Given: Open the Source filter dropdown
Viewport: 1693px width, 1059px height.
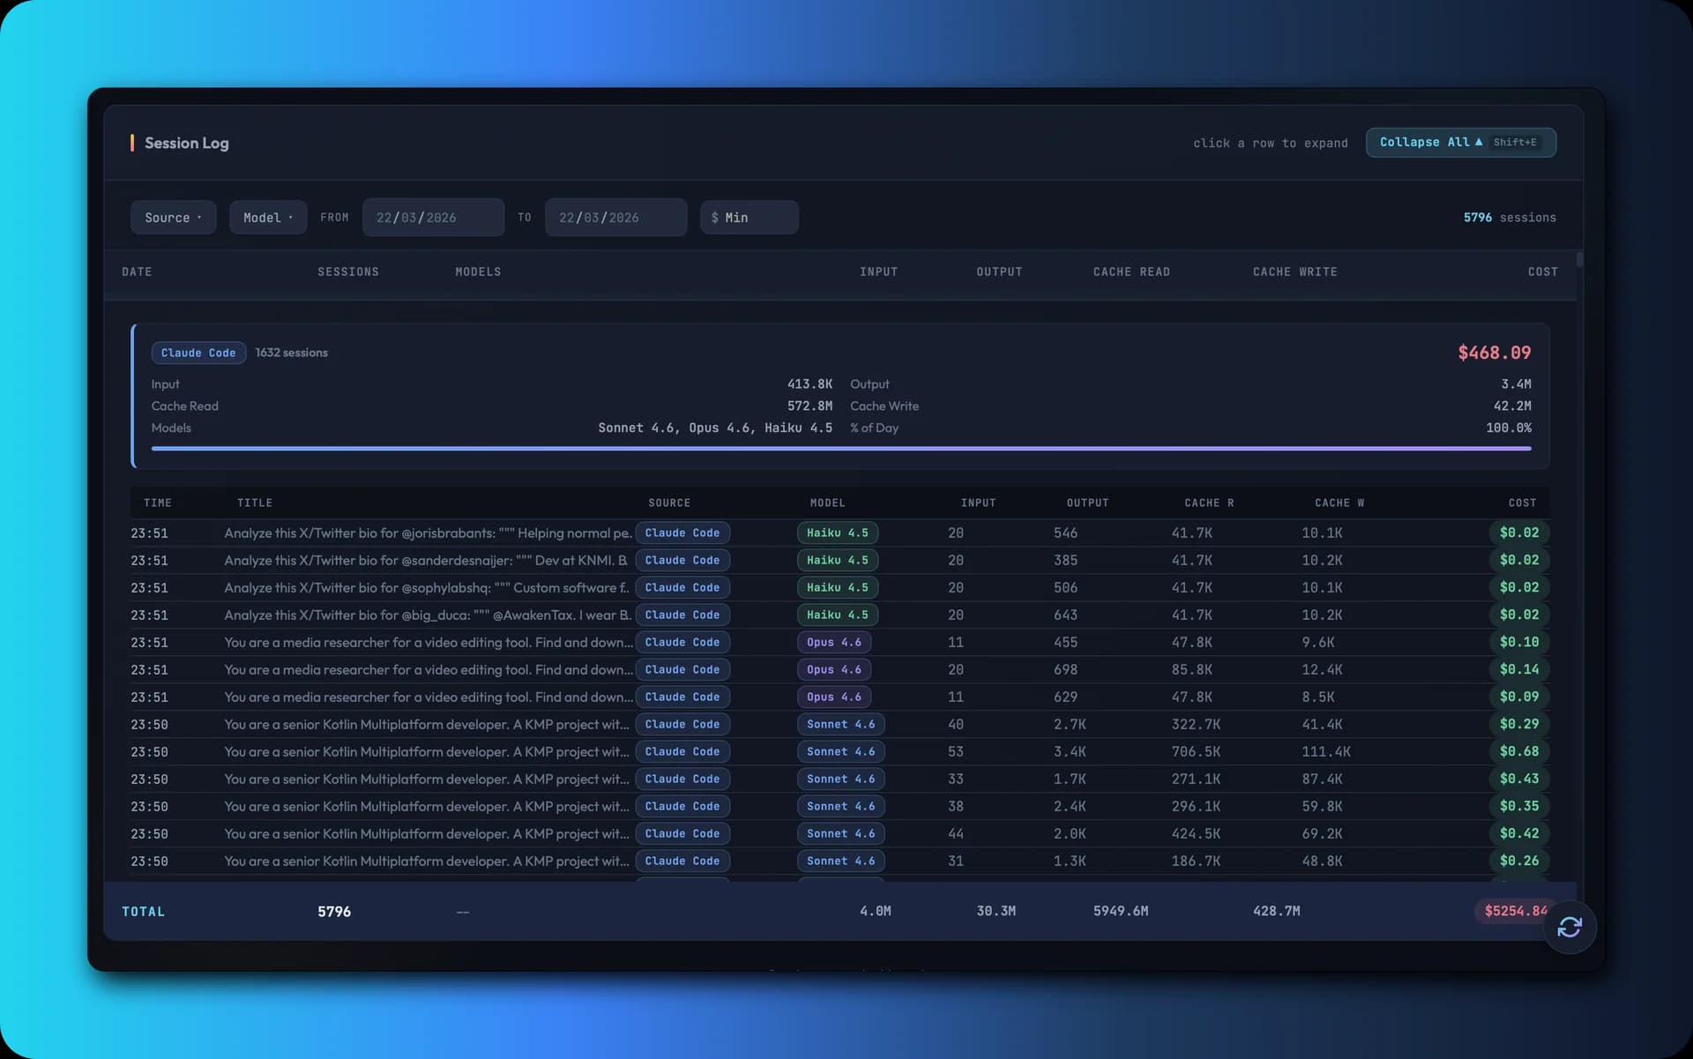Looking at the screenshot, I should pos(173,217).
